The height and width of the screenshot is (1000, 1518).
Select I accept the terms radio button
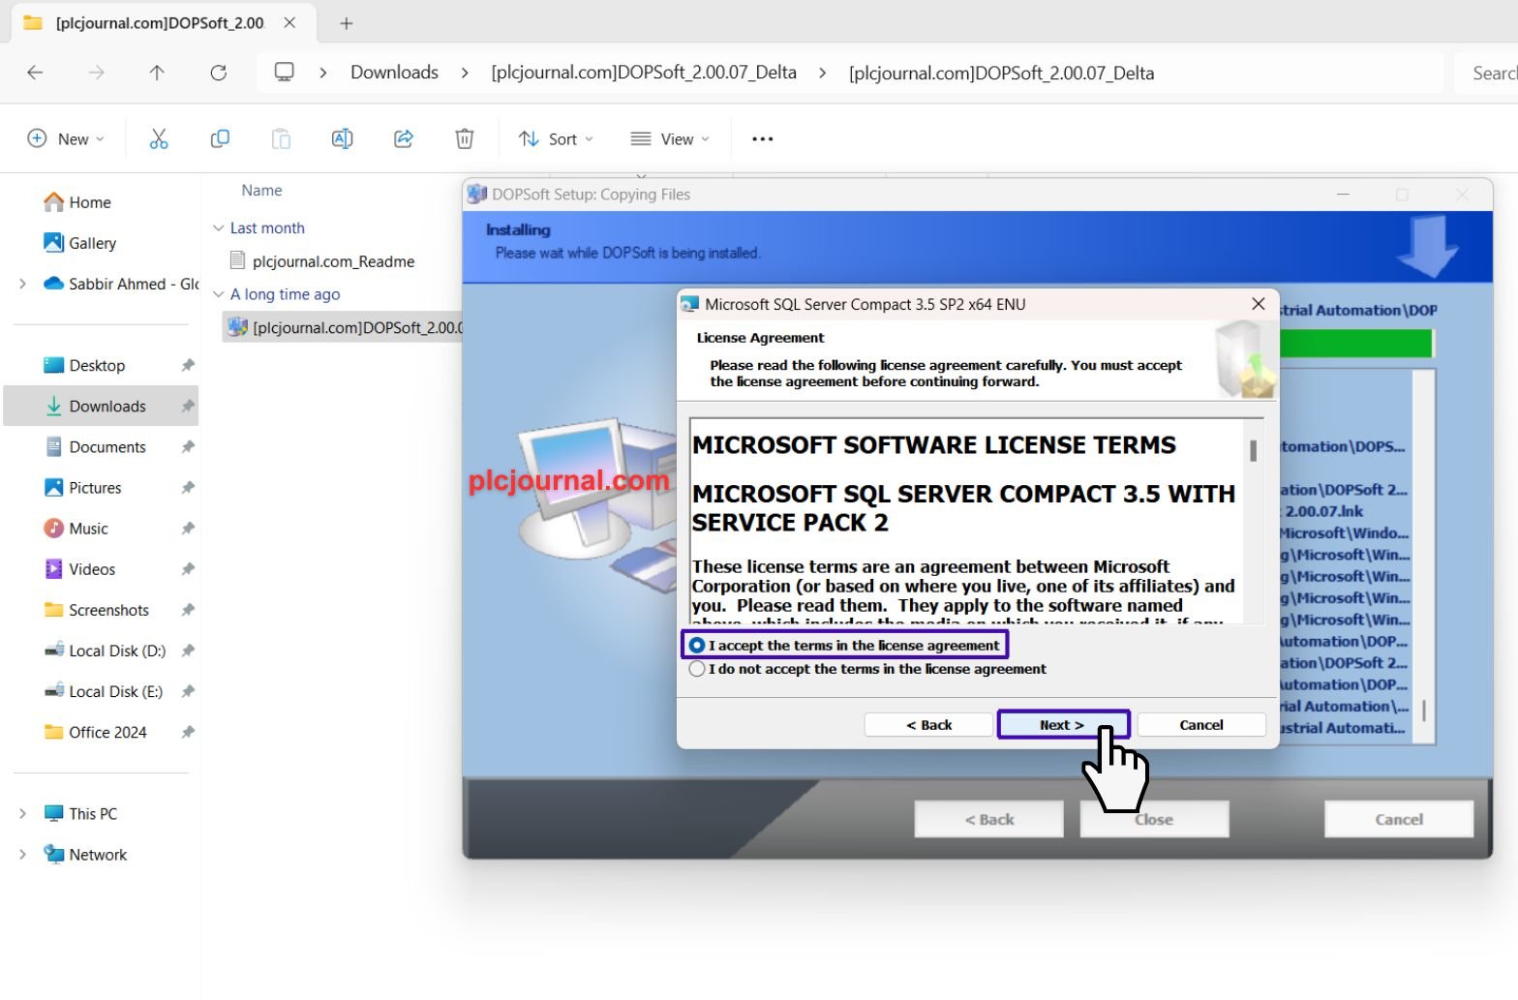pyautogui.click(x=697, y=645)
